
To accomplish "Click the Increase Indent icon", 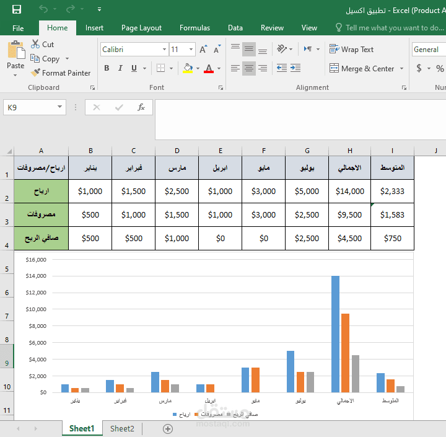I will coord(295,68).
